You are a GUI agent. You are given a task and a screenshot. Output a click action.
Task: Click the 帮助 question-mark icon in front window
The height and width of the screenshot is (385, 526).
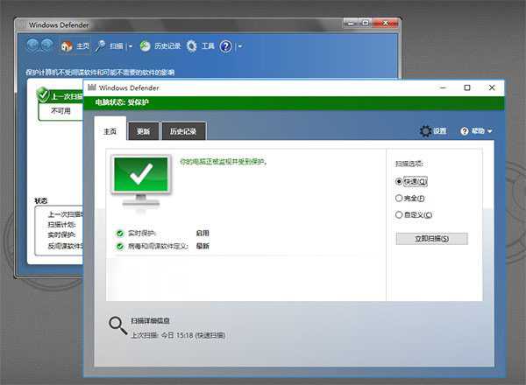(x=465, y=131)
